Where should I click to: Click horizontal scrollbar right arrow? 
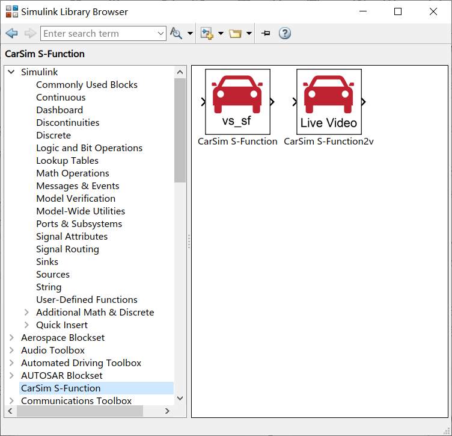click(x=167, y=411)
